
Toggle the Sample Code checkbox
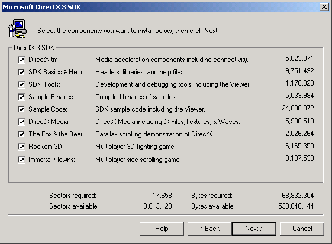pyautogui.click(x=21, y=109)
